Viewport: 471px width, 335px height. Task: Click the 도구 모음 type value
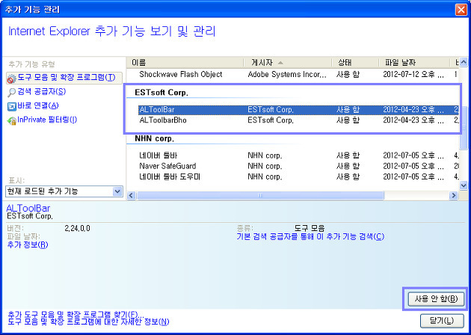tap(309, 228)
